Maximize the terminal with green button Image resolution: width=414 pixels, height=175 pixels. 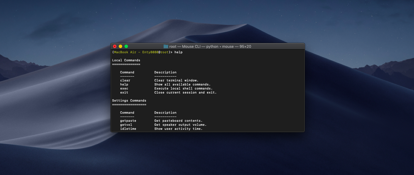coord(126,46)
